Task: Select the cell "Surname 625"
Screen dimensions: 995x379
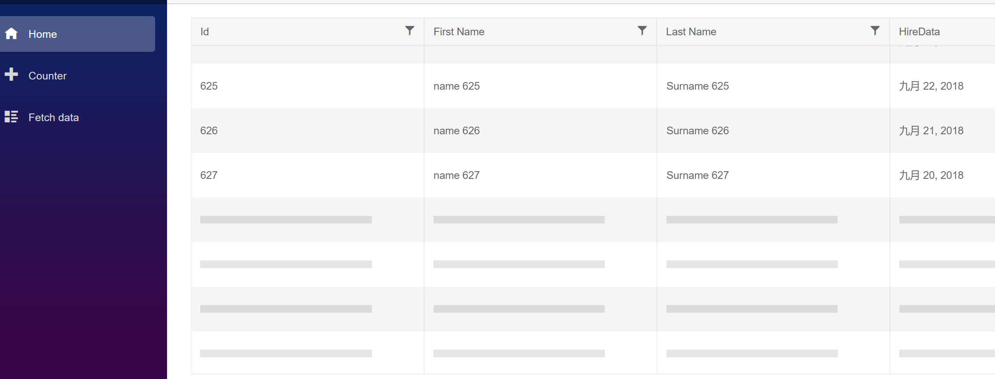Action: click(x=697, y=86)
